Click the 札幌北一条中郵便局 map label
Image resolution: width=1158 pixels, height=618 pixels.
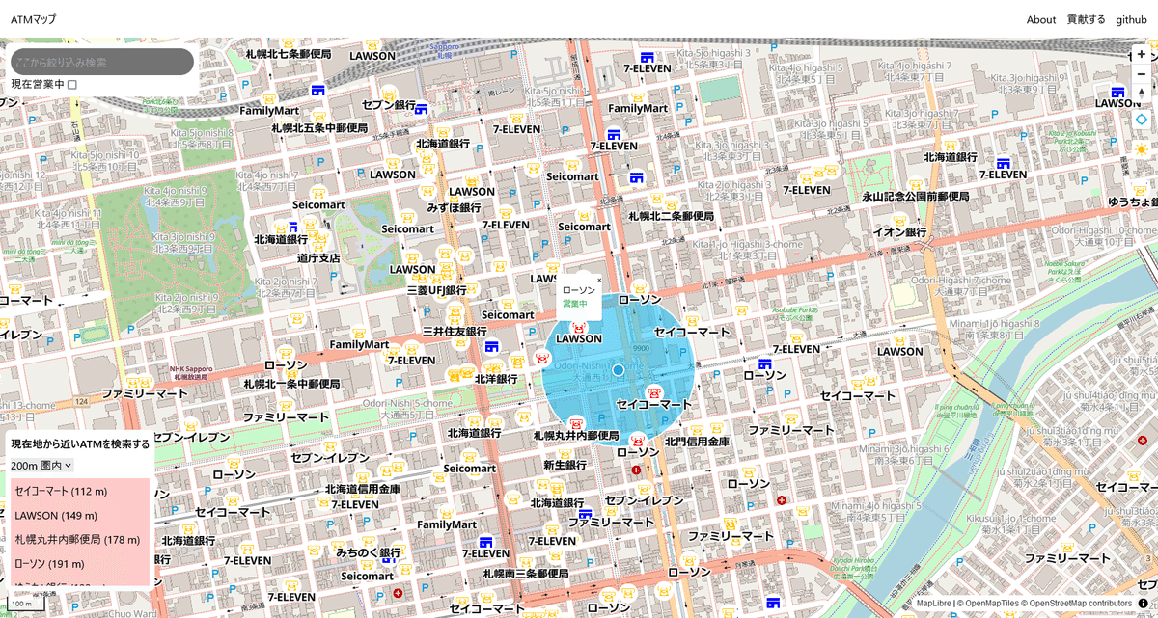coord(291,384)
